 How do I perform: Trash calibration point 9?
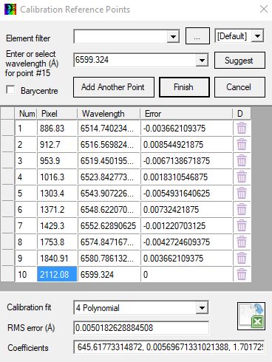(x=242, y=258)
